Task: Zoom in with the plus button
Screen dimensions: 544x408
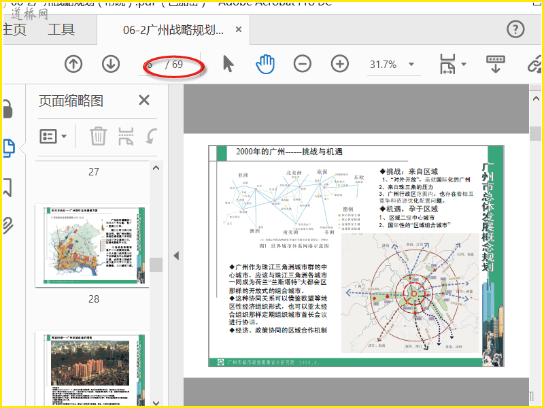Action: click(x=339, y=65)
